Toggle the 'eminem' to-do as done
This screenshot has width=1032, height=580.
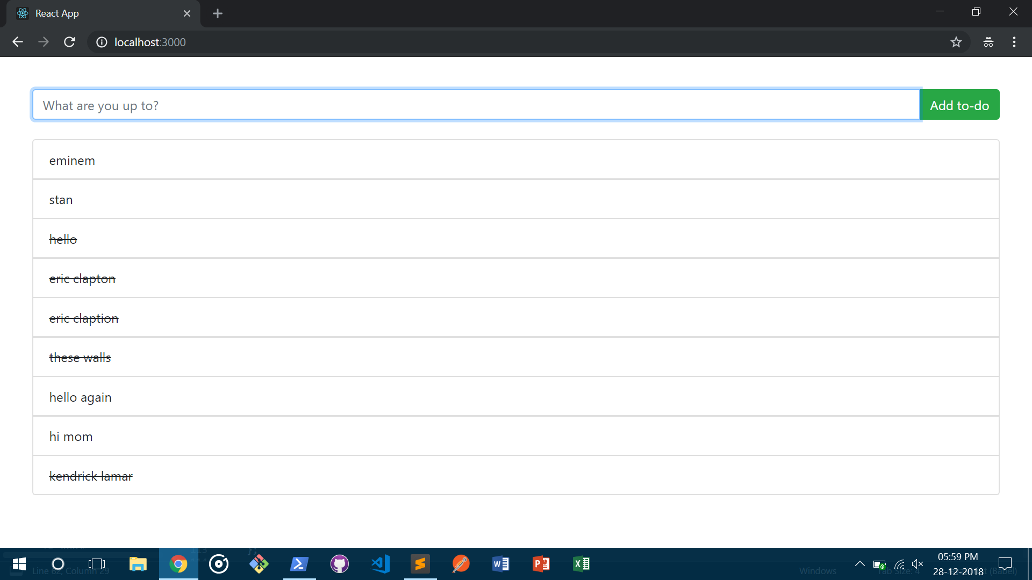pyautogui.click(x=72, y=161)
